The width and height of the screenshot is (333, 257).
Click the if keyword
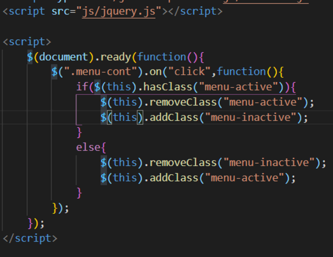(x=82, y=87)
